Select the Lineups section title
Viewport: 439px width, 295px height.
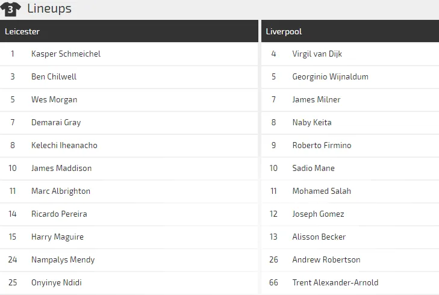coord(49,9)
